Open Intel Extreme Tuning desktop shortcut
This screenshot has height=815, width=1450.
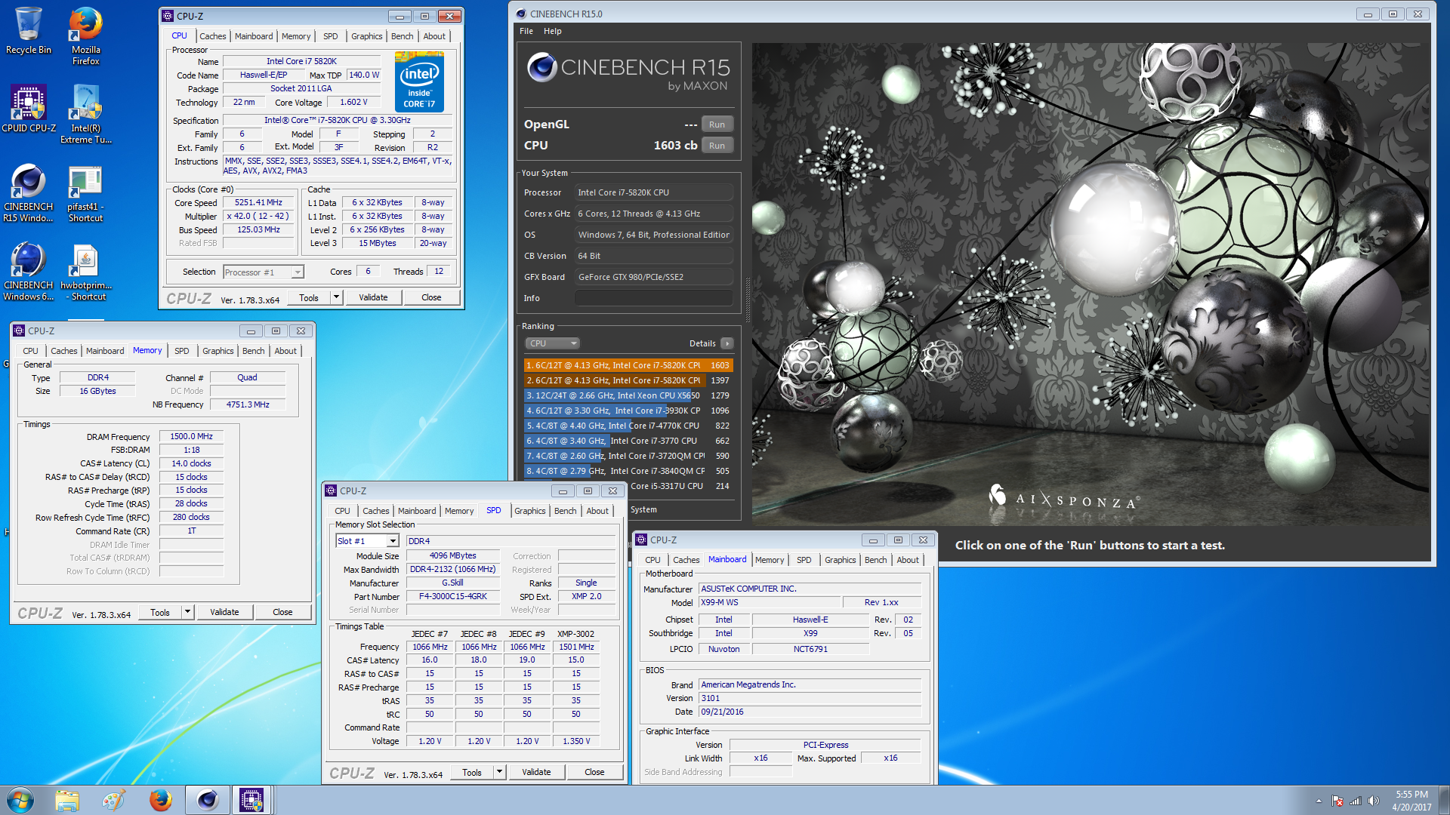[85, 114]
